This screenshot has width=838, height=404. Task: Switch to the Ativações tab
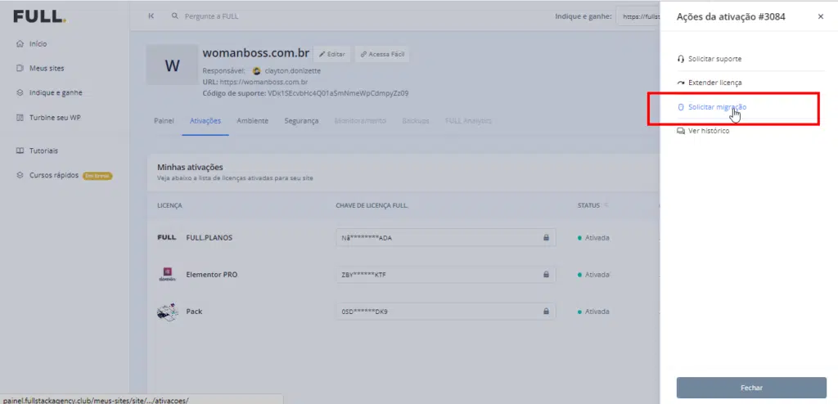pos(205,121)
